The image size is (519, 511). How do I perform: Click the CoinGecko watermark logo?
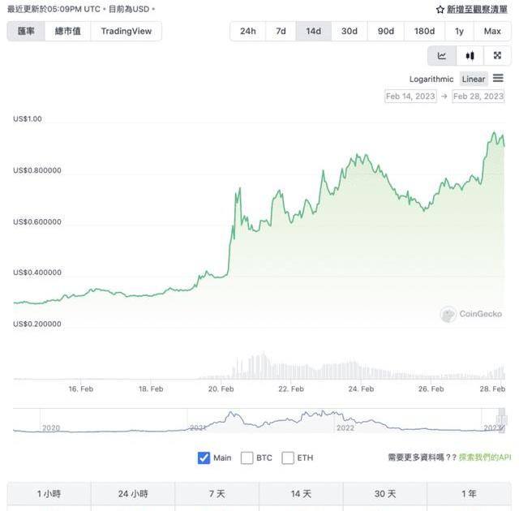(x=471, y=314)
